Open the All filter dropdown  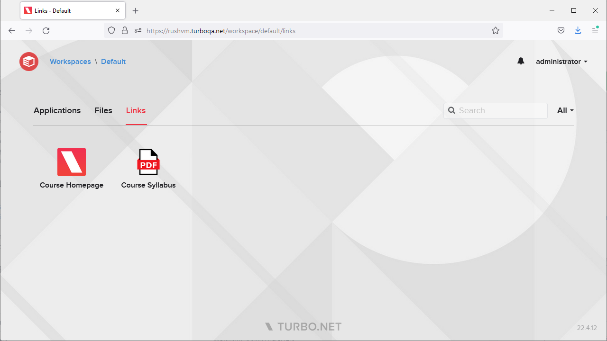[x=565, y=110]
